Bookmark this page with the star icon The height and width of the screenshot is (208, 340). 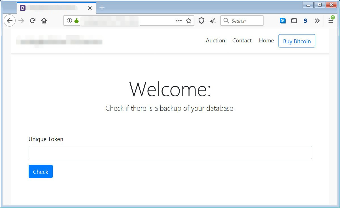(189, 21)
